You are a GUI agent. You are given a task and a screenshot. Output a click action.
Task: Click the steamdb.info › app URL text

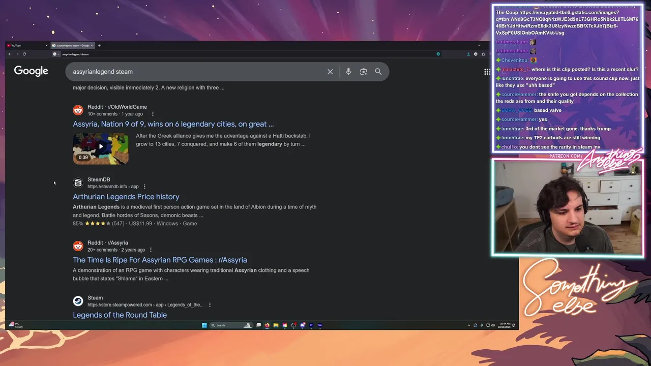(113, 187)
